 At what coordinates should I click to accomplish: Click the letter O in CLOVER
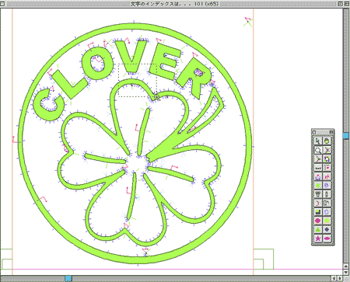(98, 63)
